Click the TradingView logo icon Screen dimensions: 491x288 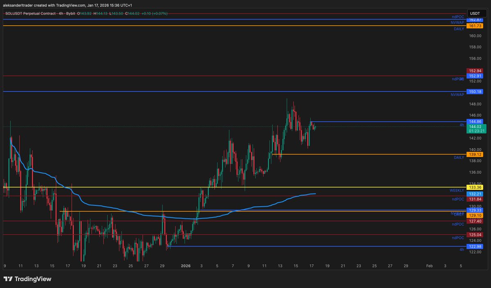(8, 279)
